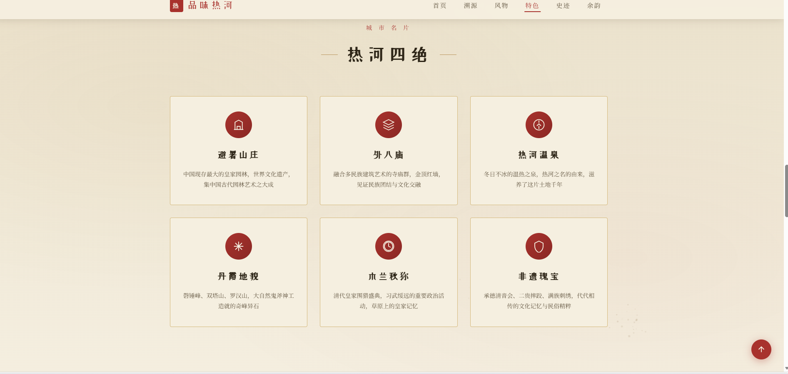Screen dimensions: 788x374
Task: Click the 避暑山庄 building icon
Action: [238, 125]
